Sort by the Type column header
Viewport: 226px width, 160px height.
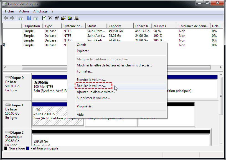(x=52, y=26)
